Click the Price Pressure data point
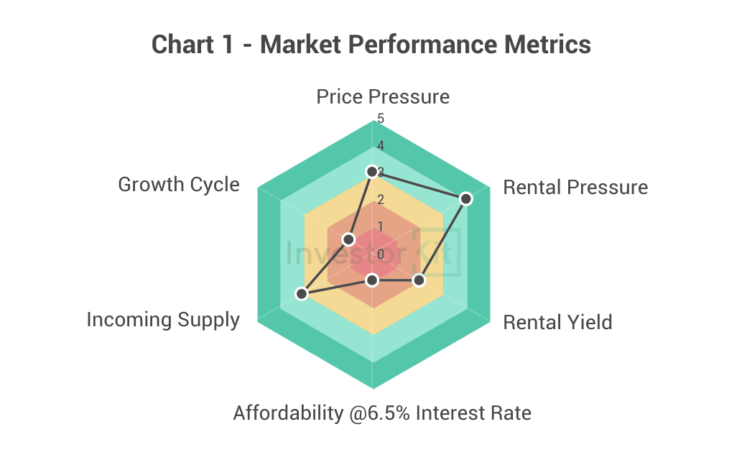Image resolution: width=747 pixels, height=460 pixels. [x=371, y=172]
